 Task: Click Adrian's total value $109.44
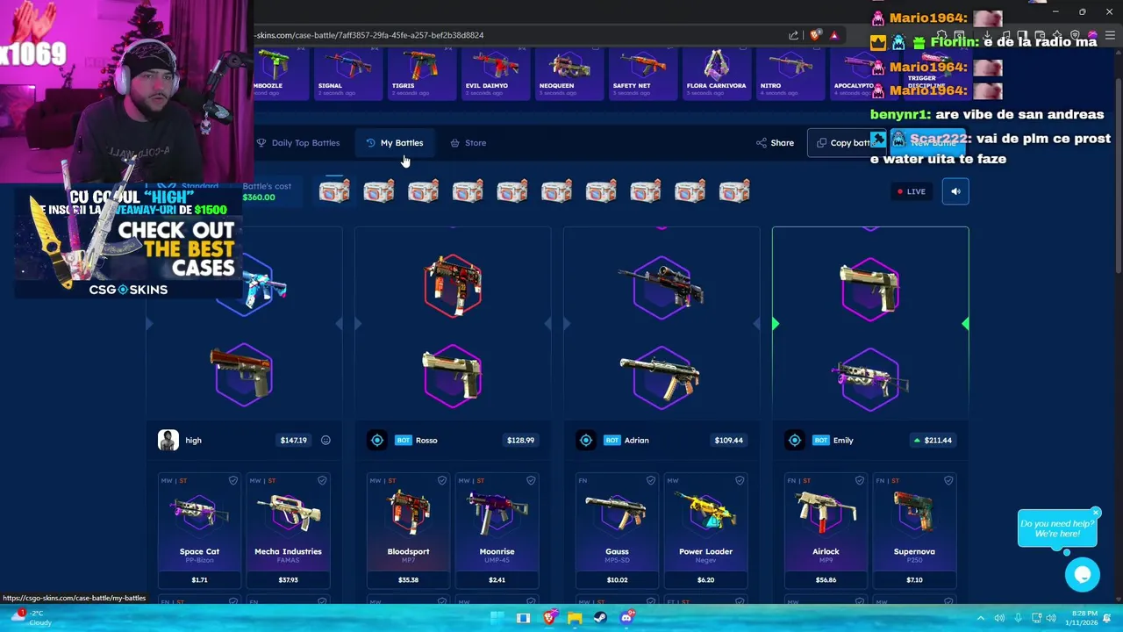(729, 440)
